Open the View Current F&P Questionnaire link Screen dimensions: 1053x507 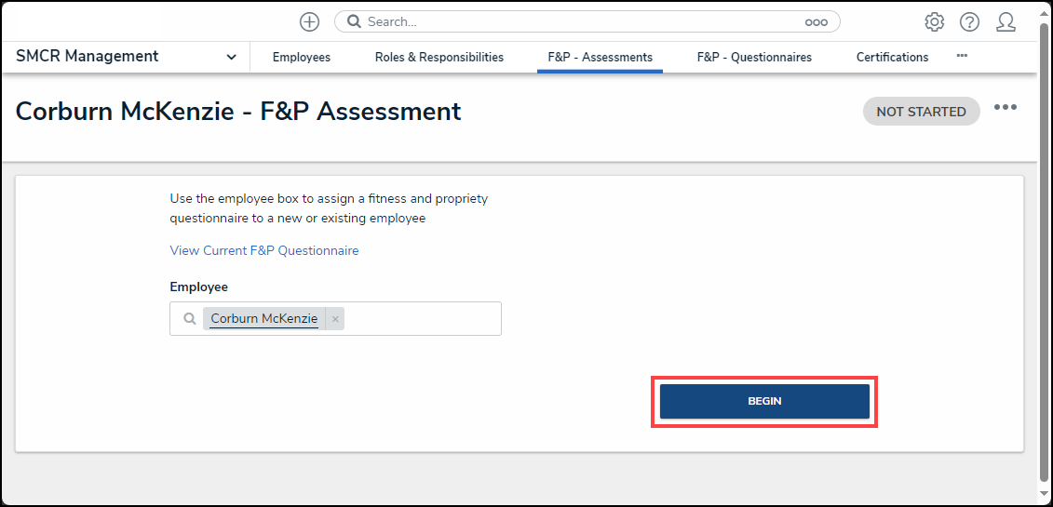click(263, 250)
